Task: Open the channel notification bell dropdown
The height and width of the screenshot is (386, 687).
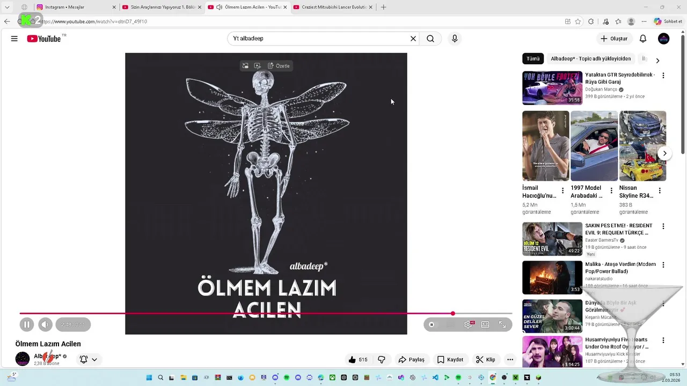Action: [x=89, y=359]
